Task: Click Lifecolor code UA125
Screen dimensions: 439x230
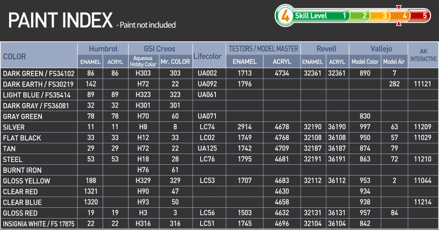Action: [207, 148]
